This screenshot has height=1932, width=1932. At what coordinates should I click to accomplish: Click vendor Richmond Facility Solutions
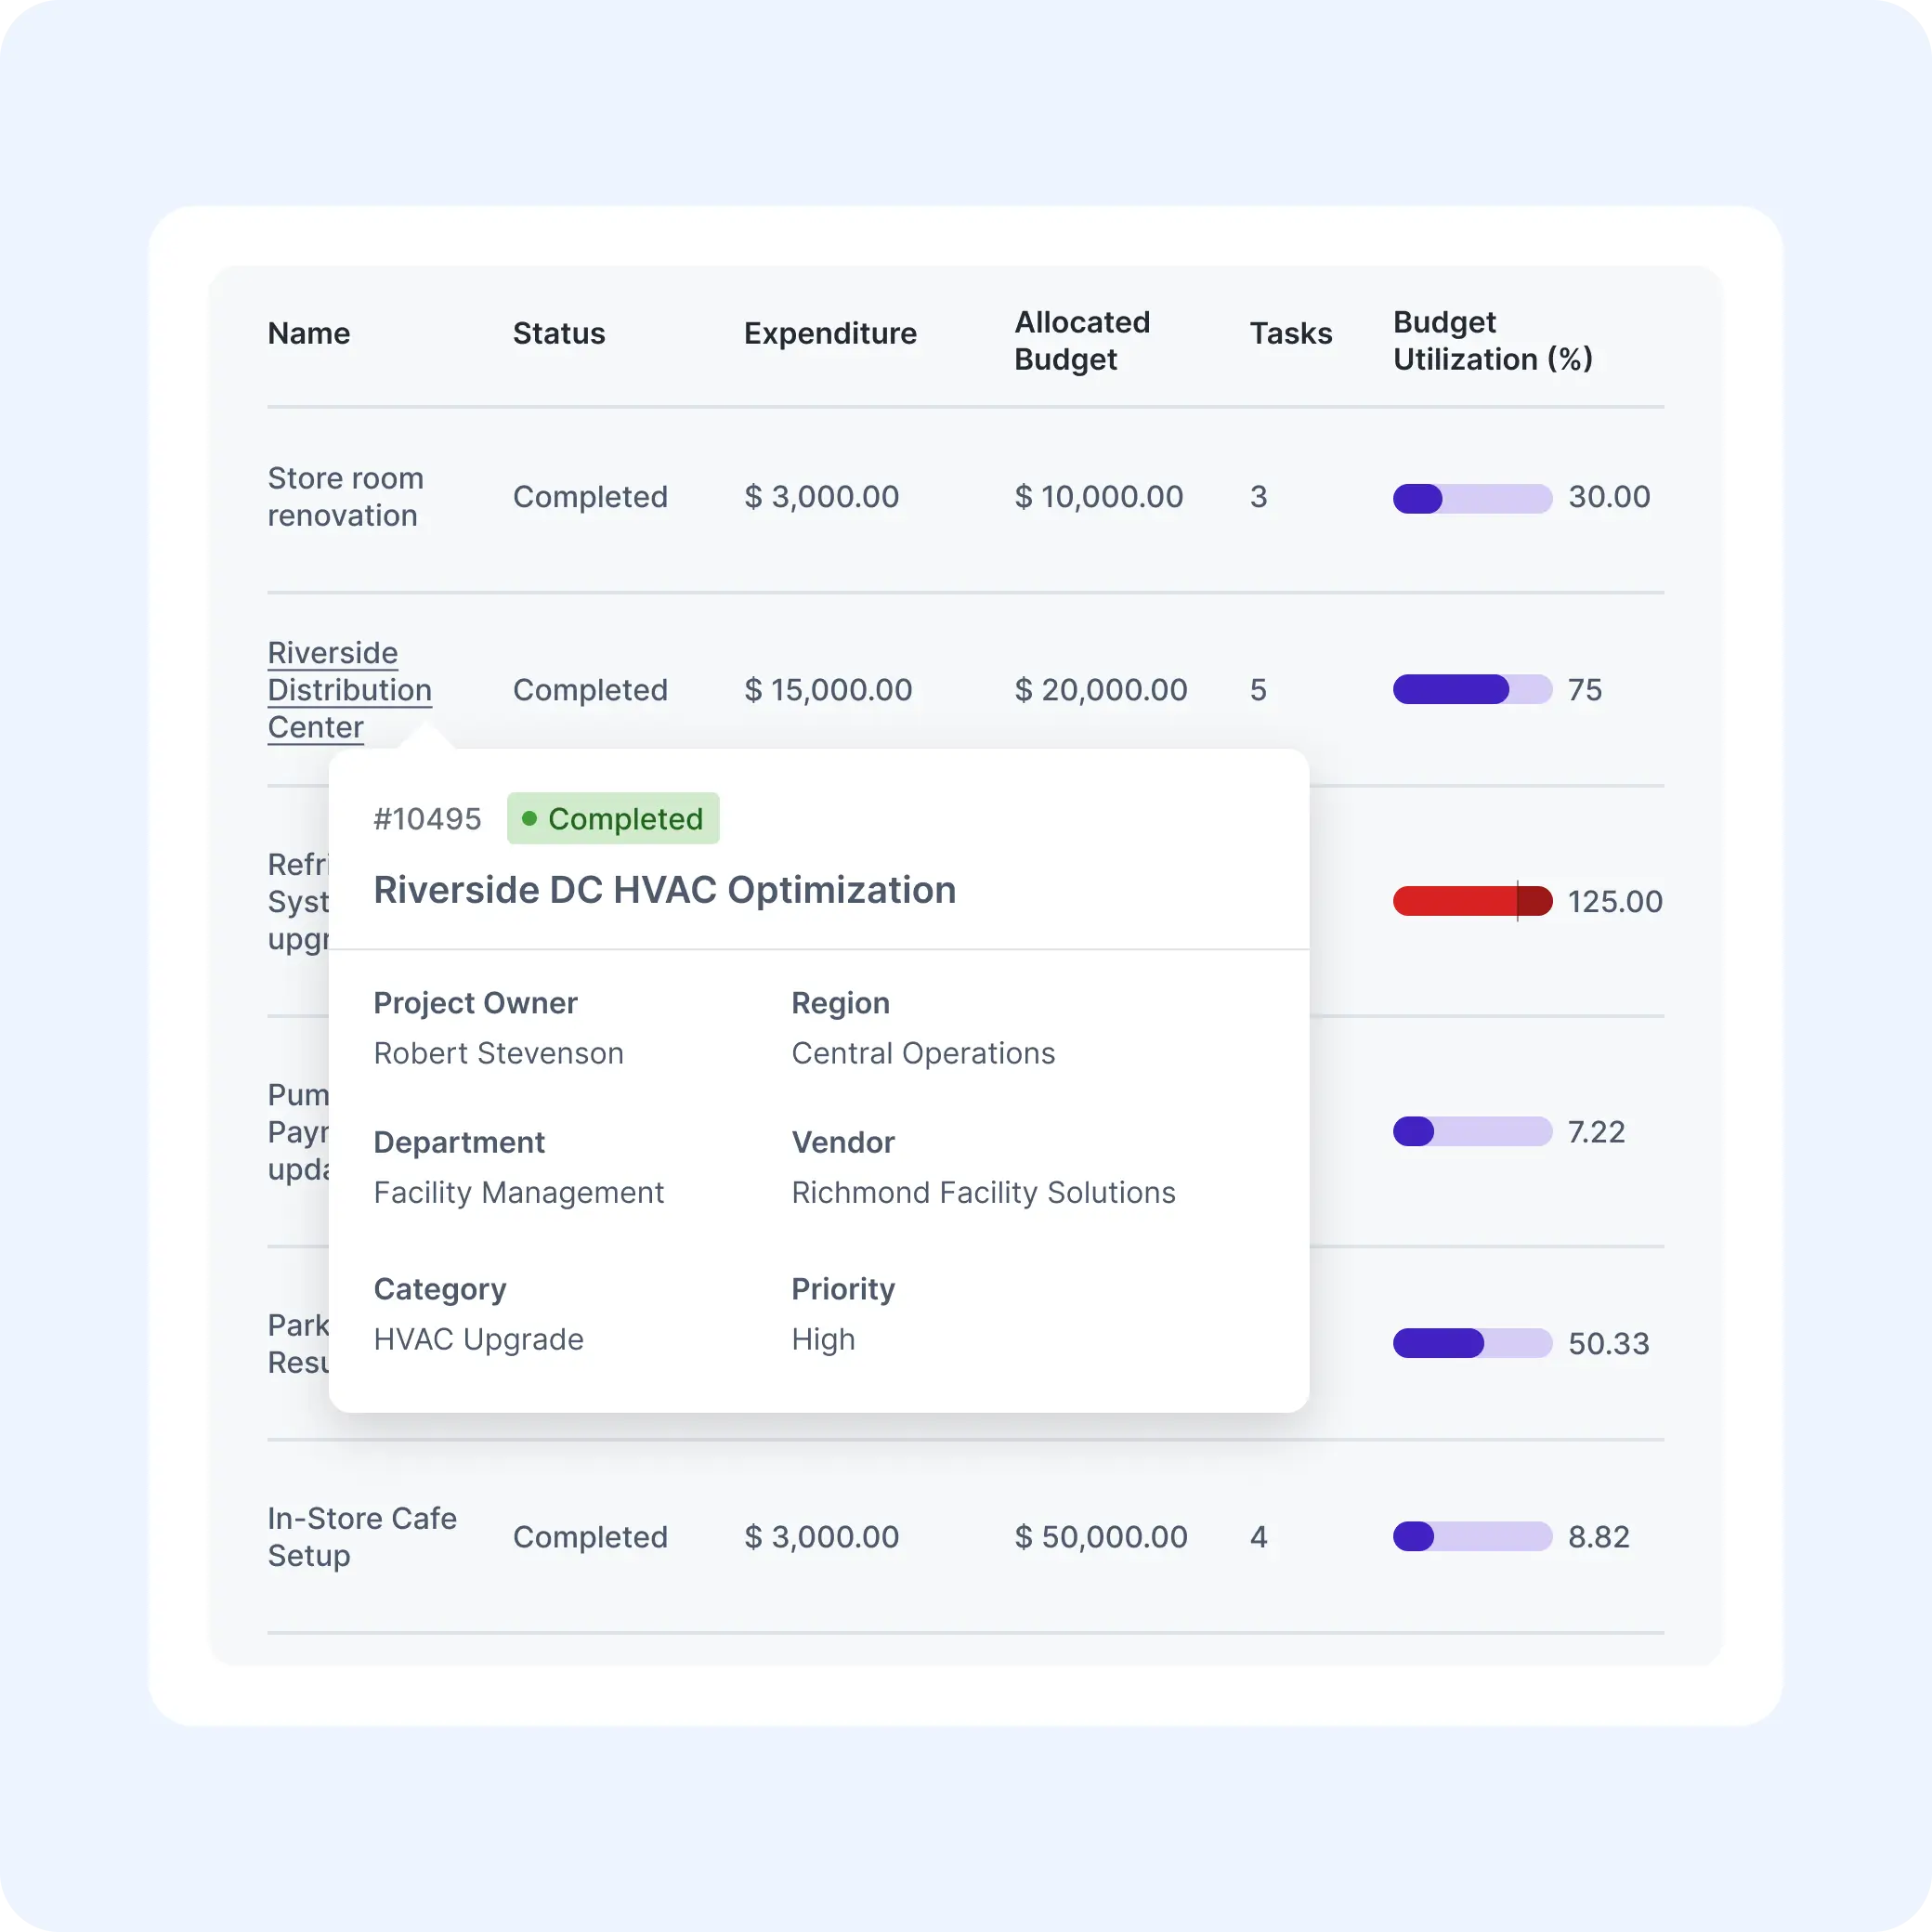point(983,1192)
